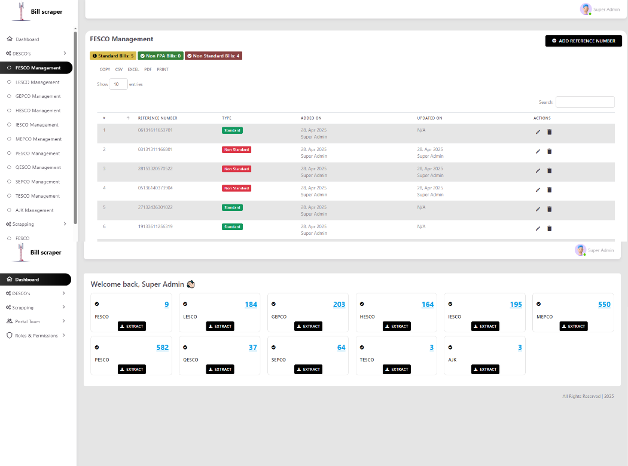This screenshot has height=466, width=628.
Task: Edit the Non Standard entry in row 4
Action: 538,189
